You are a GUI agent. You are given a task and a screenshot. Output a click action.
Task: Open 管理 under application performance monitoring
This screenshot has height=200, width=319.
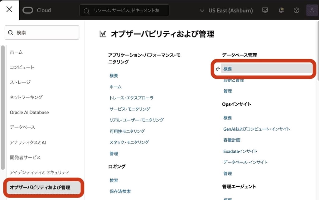coord(114,154)
